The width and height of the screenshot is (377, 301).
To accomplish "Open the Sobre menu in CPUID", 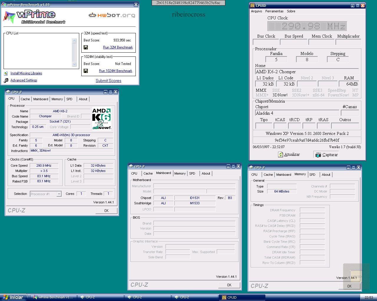I will [x=291, y=11].
